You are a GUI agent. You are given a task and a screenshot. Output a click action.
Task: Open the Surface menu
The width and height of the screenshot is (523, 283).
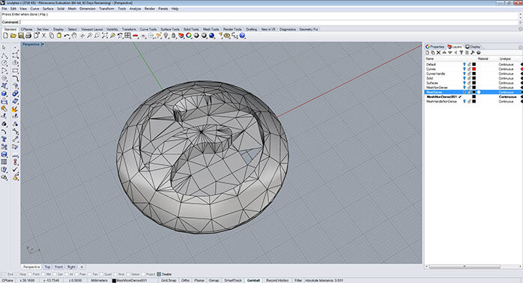tap(48, 9)
